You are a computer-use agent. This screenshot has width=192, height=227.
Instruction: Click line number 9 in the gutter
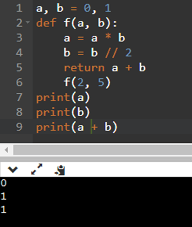click(19, 127)
